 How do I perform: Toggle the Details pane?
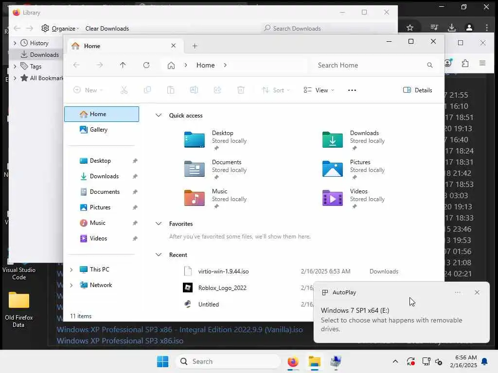tap(418, 90)
